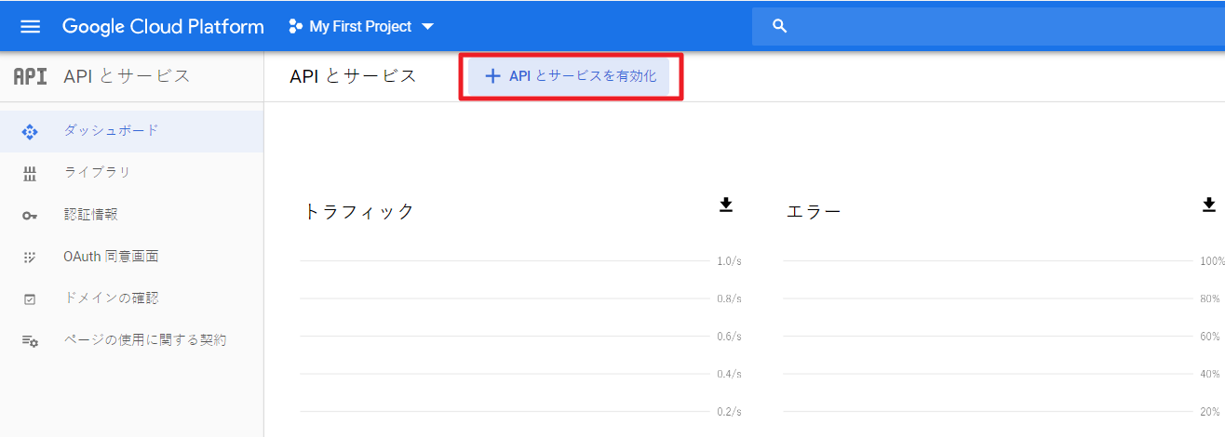Go to 認証情報 in the sidebar

(90, 214)
